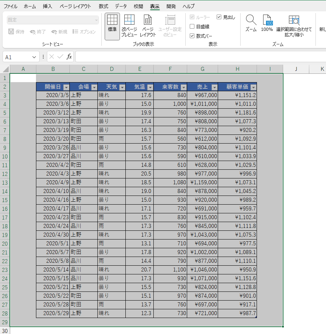
Task: Enable the Gridlines (目盛線) checkbox
Action: (192, 27)
